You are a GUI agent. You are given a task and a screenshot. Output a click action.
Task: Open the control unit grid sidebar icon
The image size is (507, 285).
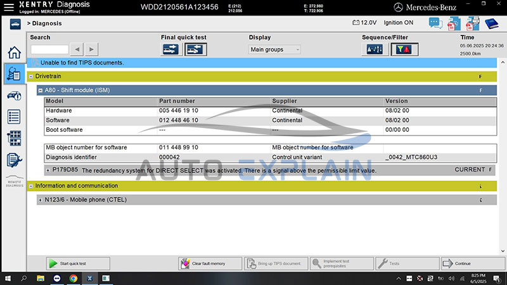[x=14, y=138]
